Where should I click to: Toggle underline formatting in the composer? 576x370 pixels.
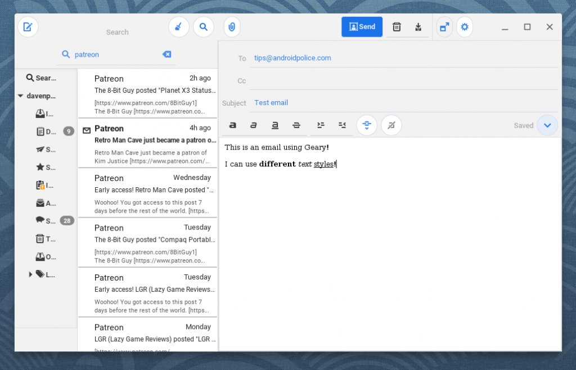pyautogui.click(x=274, y=125)
